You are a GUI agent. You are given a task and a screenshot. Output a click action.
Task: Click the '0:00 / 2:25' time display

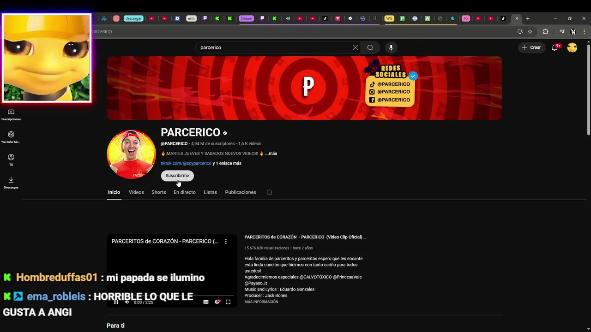(x=143, y=302)
